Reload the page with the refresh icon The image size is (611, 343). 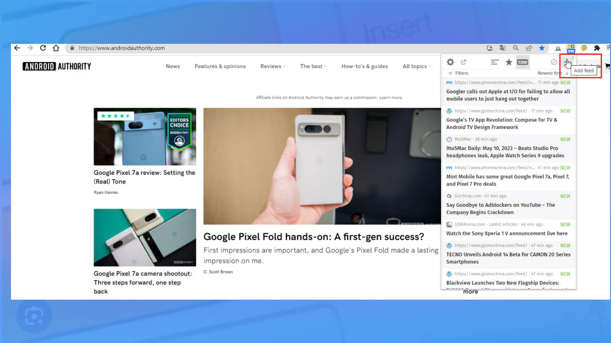(x=43, y=48)
